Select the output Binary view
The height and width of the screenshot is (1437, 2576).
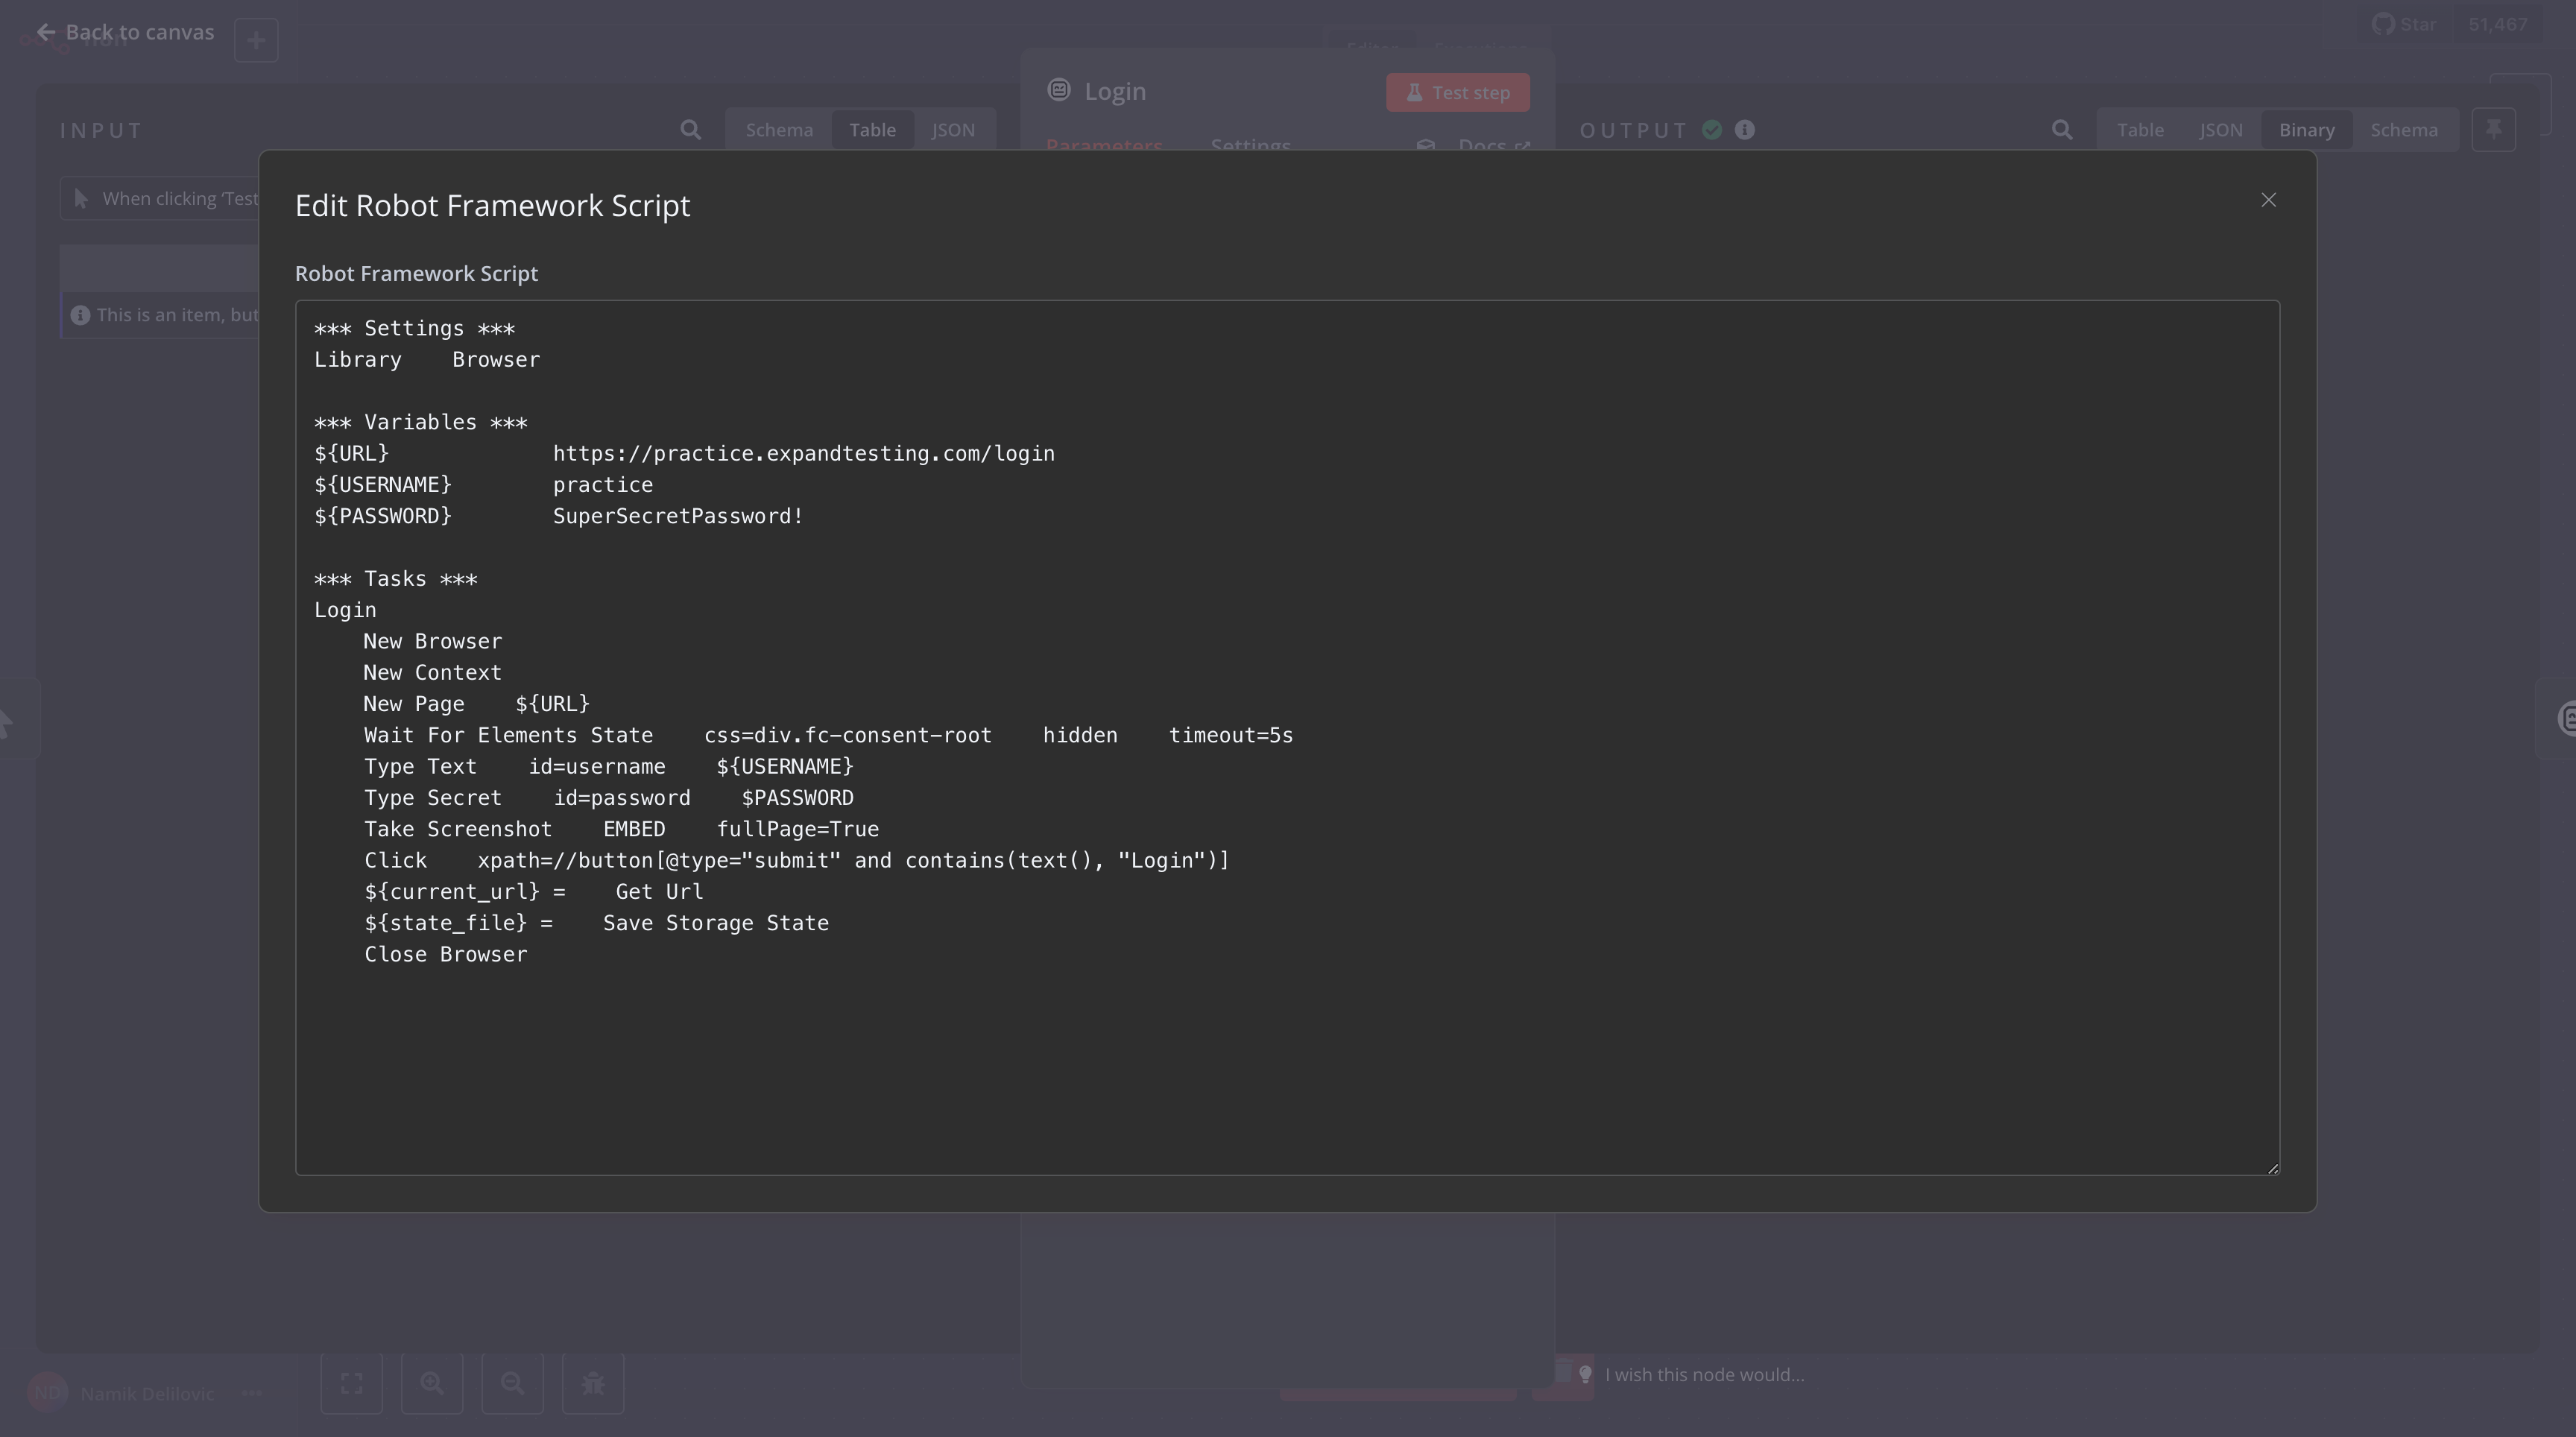2306,130
